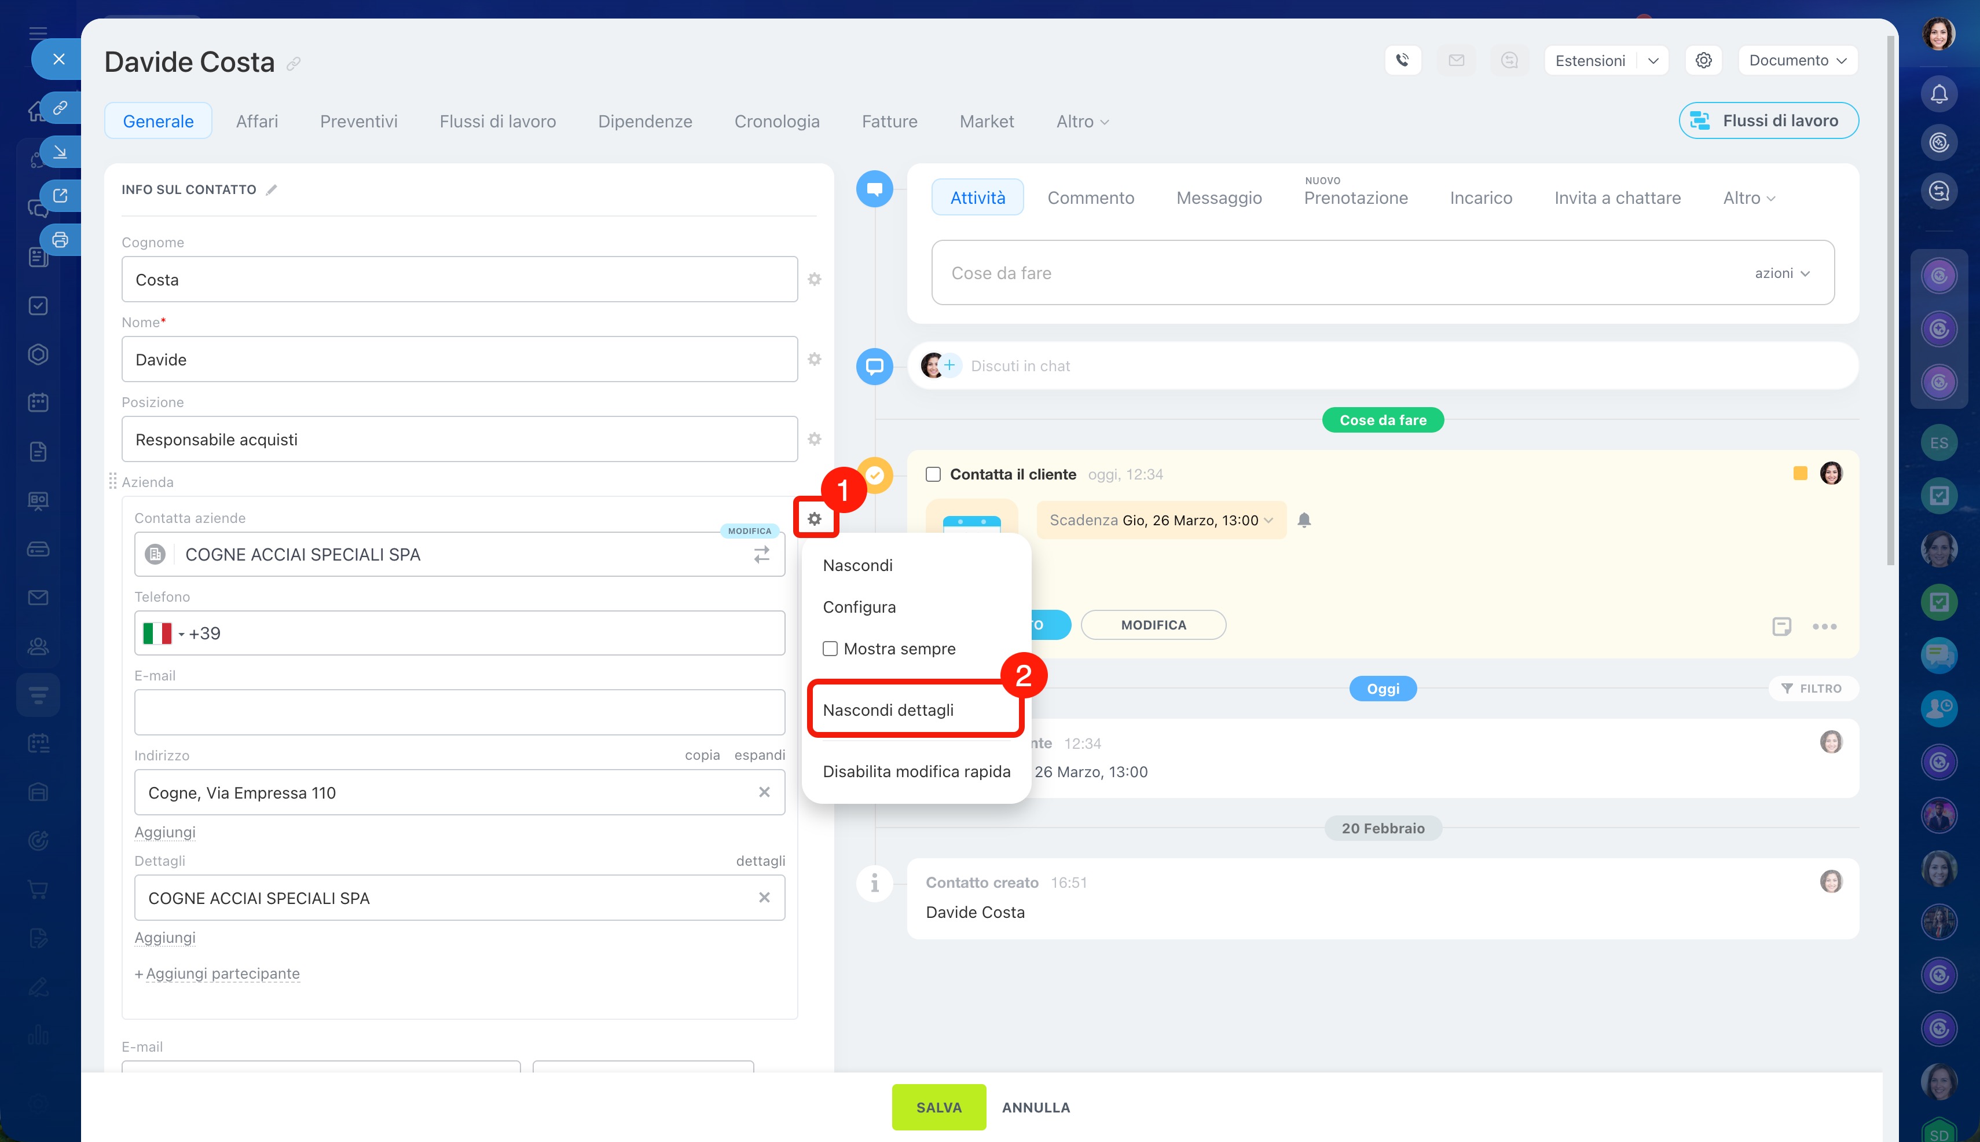The height and width of the screenshot is (1142, 1980).
Task: Click the gear icon beside Cognome field
Action: tap(815, 279)
